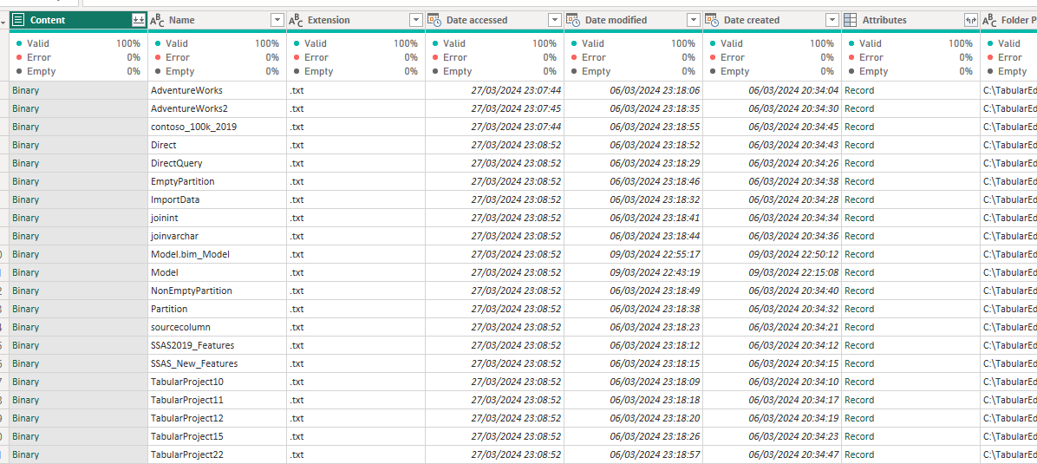The image size is (1037, 464).
Task: Select the Date accessed column header
Action: [x=495, y=21]
